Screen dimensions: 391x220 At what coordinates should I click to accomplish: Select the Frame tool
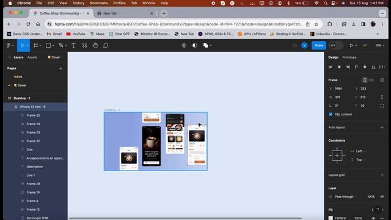pyautogui.click(x=36, y=45)
